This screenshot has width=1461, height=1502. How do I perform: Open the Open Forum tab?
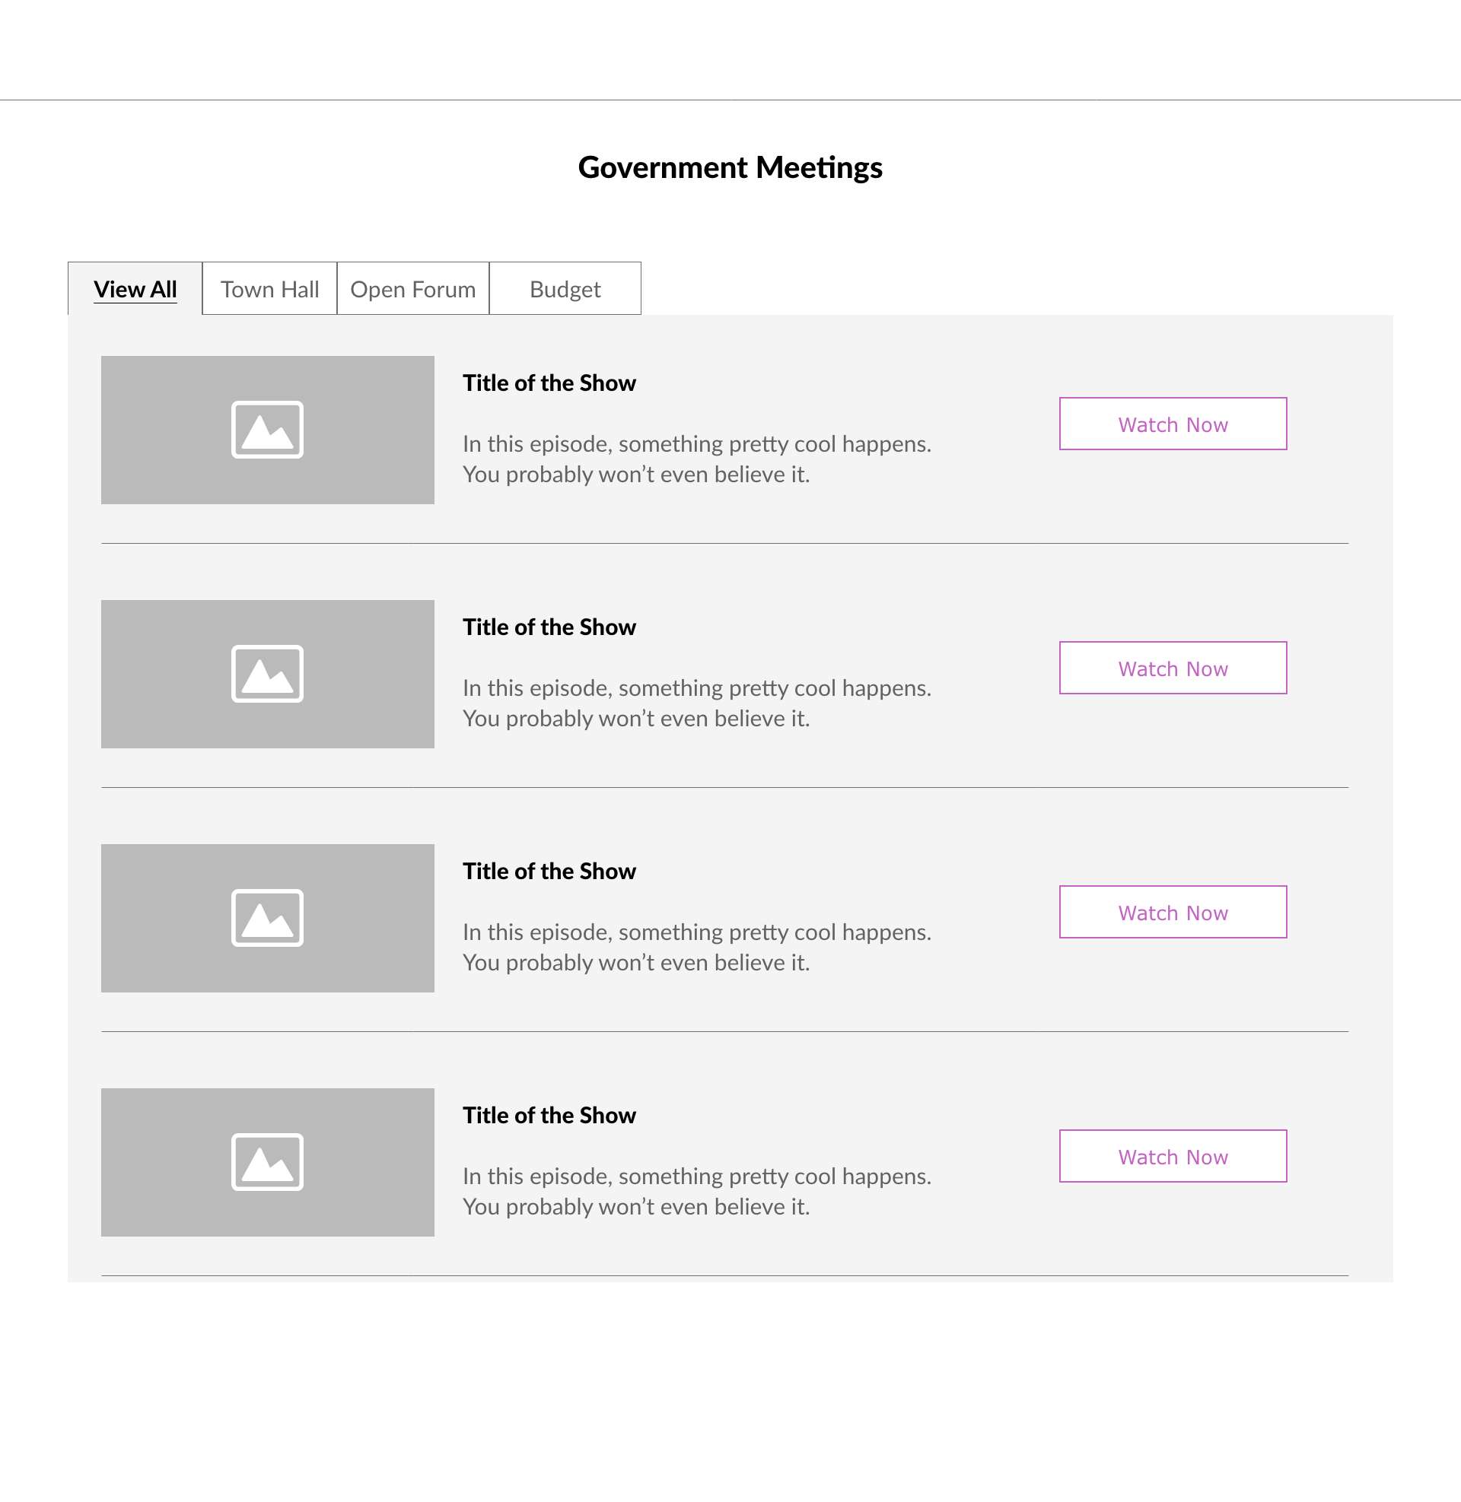pos(413,289)
